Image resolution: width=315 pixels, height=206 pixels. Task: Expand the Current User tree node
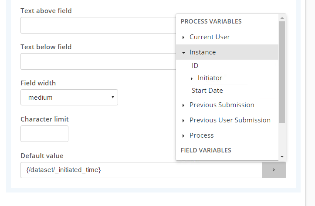coord(183,37)
